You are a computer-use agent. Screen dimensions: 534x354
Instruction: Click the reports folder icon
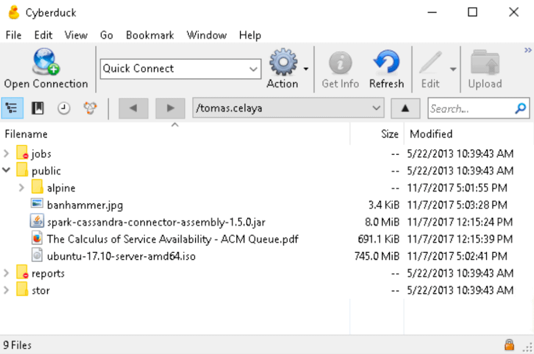(x=22, y=272)
